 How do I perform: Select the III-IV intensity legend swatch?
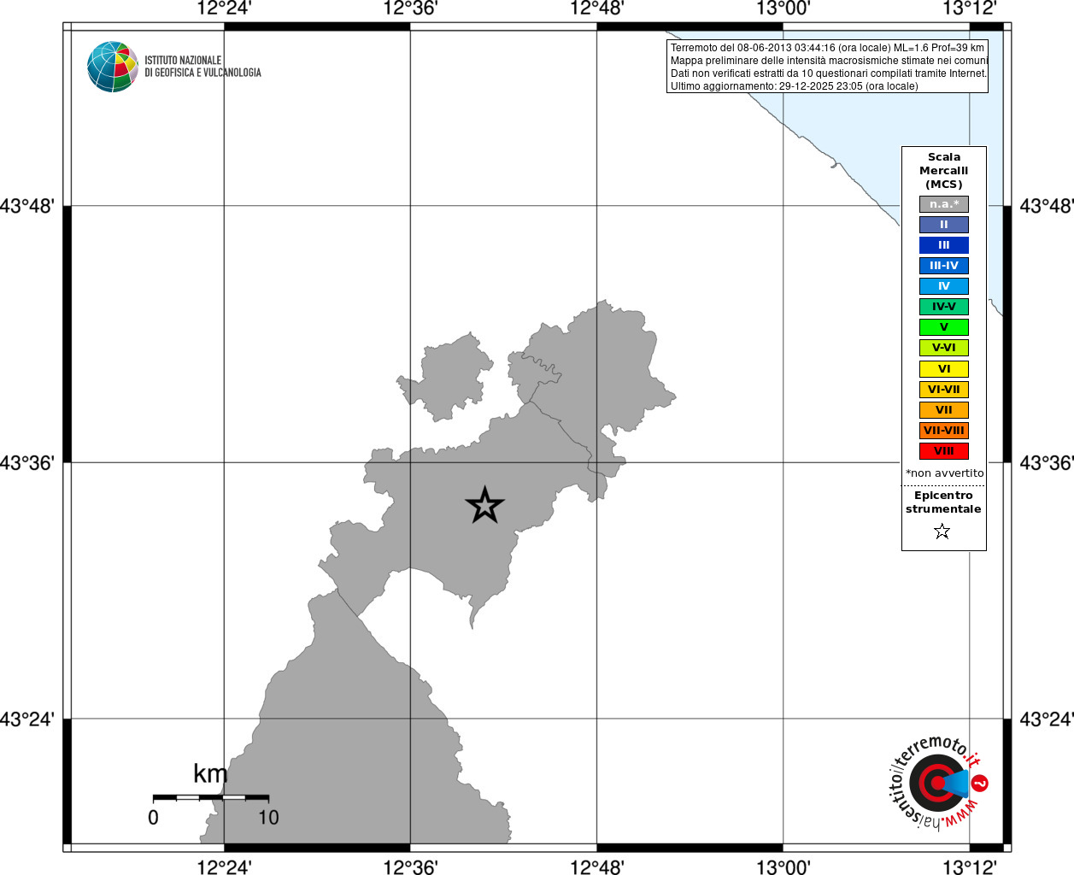944,266
